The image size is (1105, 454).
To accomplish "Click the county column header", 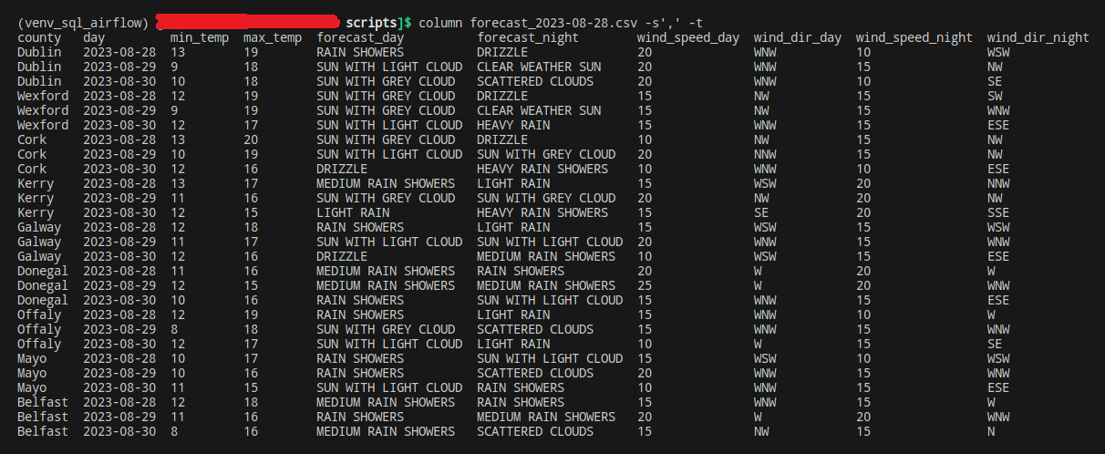I will pyautogui.click(x=39, y=37).
